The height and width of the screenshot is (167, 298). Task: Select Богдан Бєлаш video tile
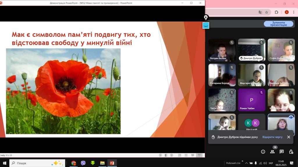coord(222,50)
